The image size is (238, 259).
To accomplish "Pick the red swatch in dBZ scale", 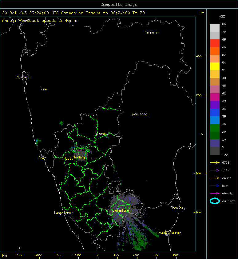I will pyautogui.click(x=215, y=43).
